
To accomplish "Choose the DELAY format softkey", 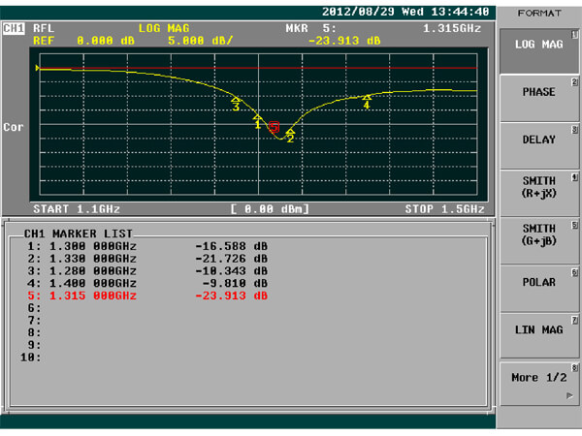I will pos(538,146).
